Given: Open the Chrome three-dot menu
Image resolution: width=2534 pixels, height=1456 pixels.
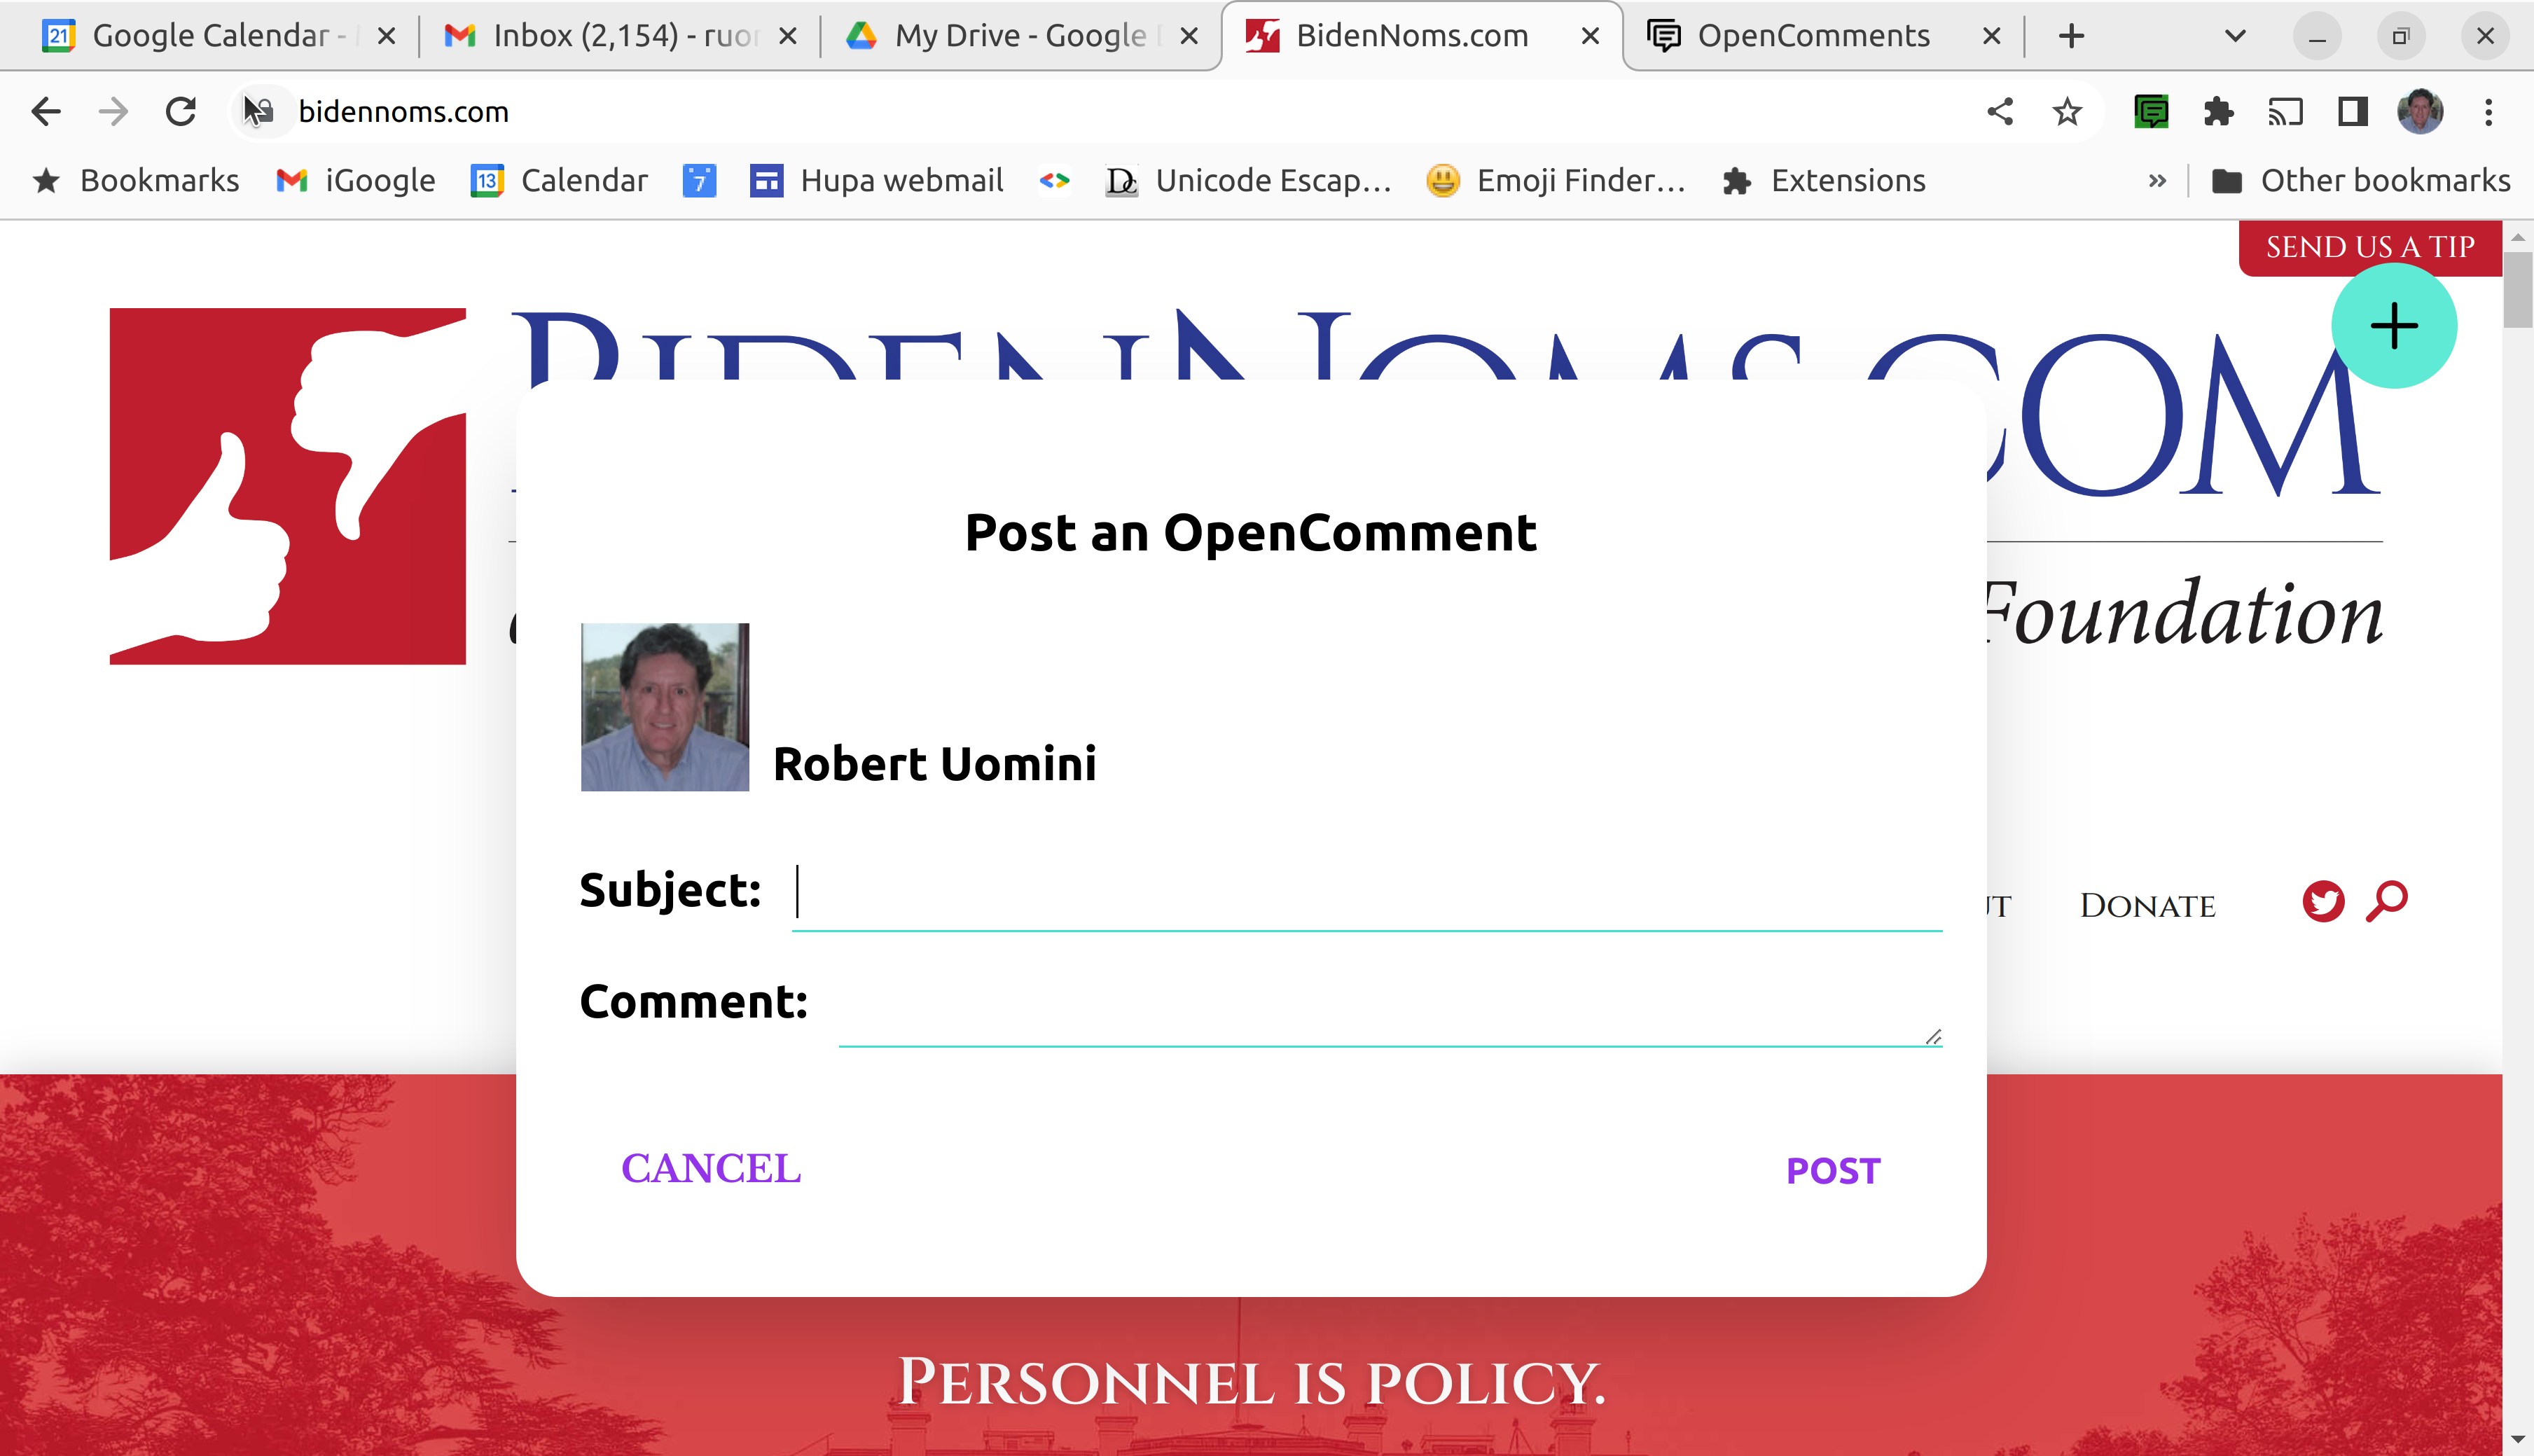Looking at the screenshot, I should point(2489,111).
